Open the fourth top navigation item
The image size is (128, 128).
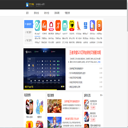pyautogui.click(x=57, y=13)
